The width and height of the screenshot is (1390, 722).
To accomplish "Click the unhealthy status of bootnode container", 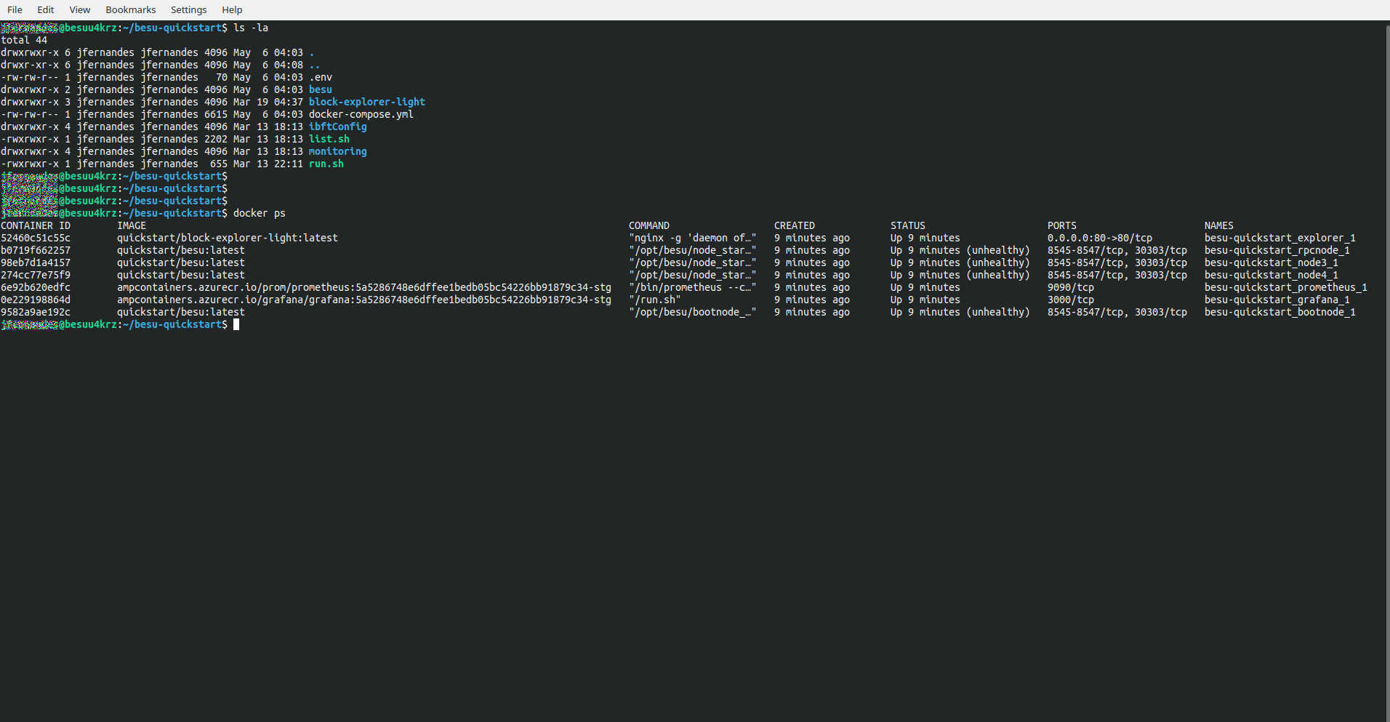I will coord(1000,312).
